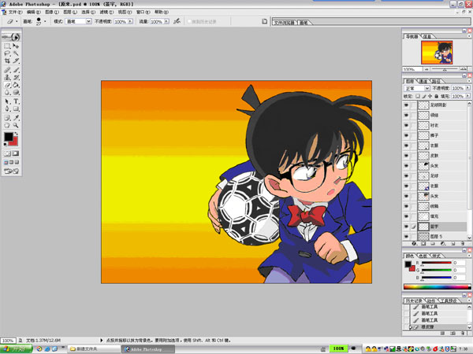
Task: Select the Healing Brush tool
Action: coord(7,70)
